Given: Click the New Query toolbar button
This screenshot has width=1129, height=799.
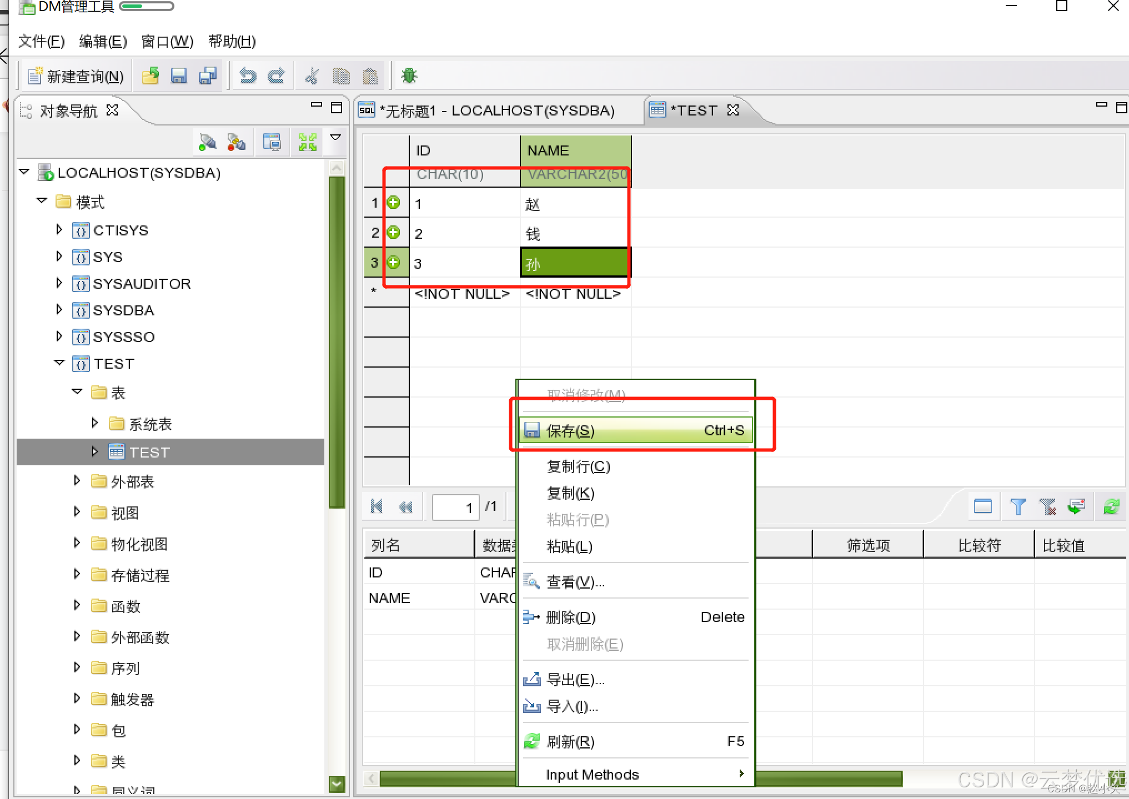Looking at the screenshot, I should [x=76, y=76].
